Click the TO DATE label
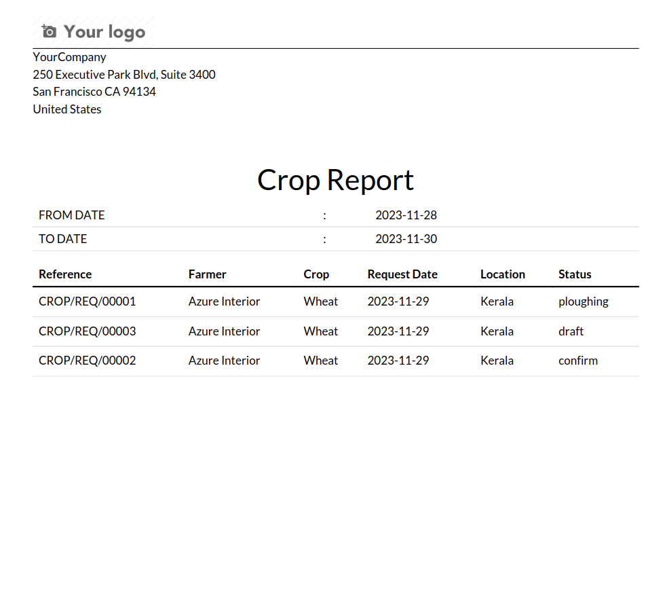The height and width of the screenshot is (605, 667). point(63,239)
